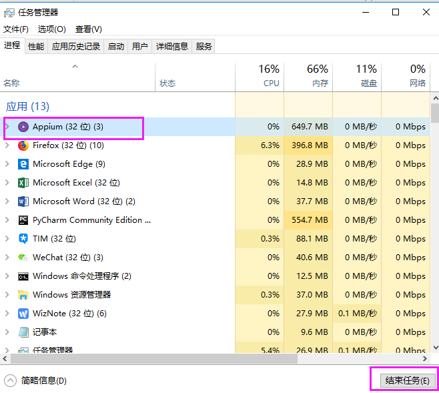
Task: Expand the PyCharm process group
Action: coord(7,220)
